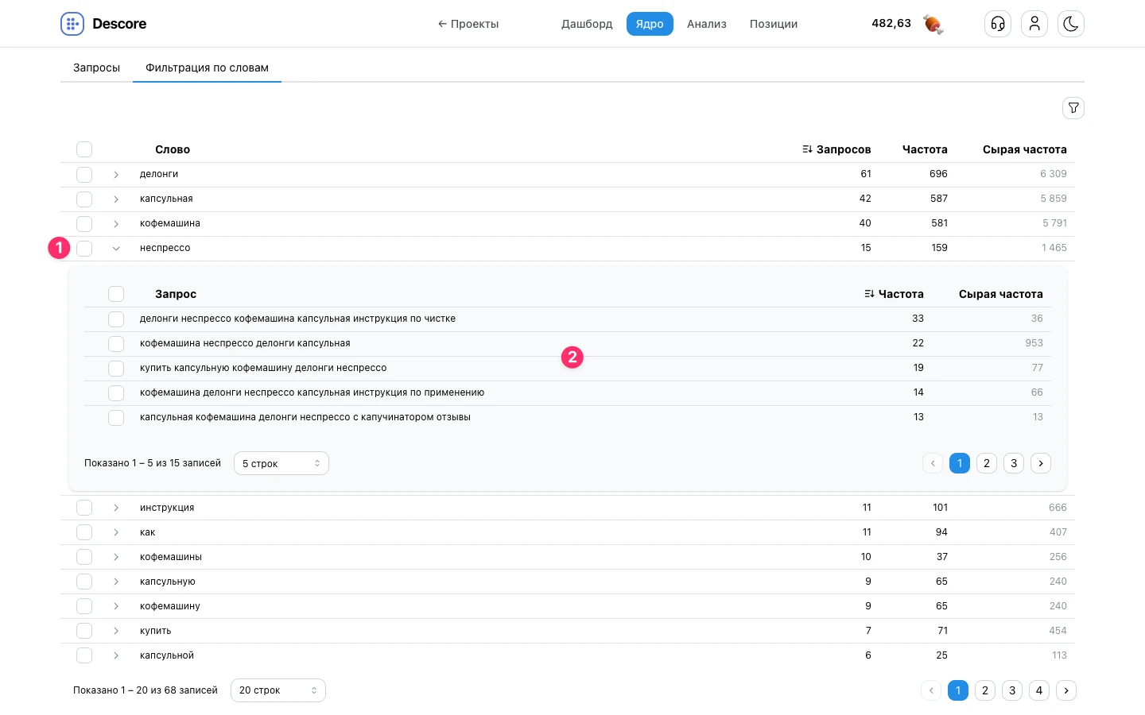Open page 2 of main table
This screenshot has height=715, width=1145.
[x=985, y=690]
